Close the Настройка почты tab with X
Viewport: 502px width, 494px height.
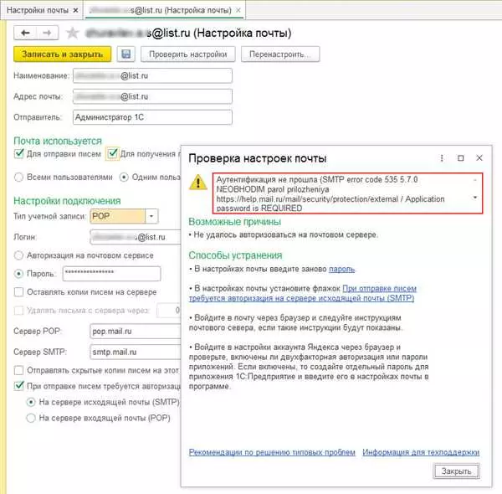coord(238,10)
